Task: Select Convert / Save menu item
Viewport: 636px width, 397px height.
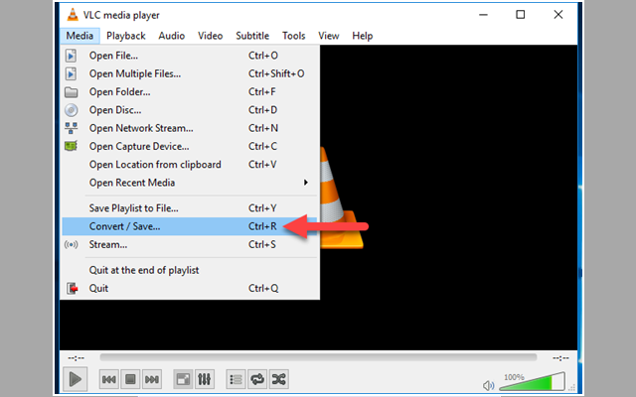Action: pyautogui.click(x=124, y=226)
